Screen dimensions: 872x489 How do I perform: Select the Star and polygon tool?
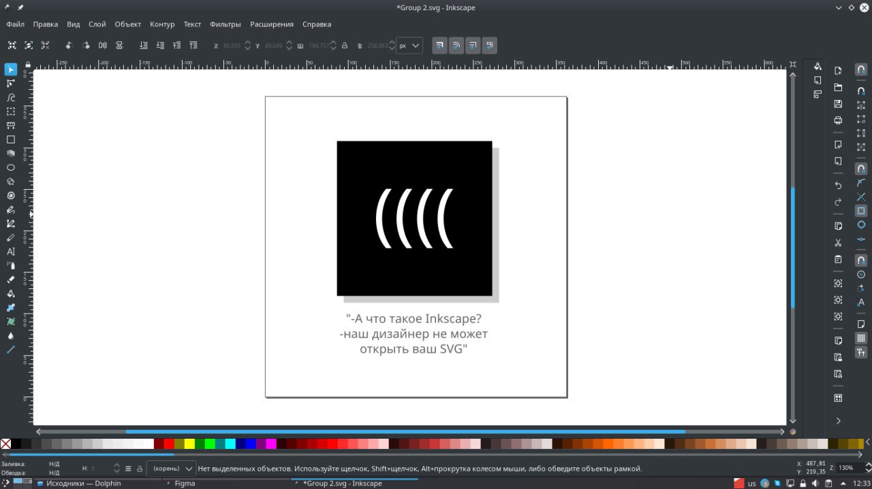point(11,182)
